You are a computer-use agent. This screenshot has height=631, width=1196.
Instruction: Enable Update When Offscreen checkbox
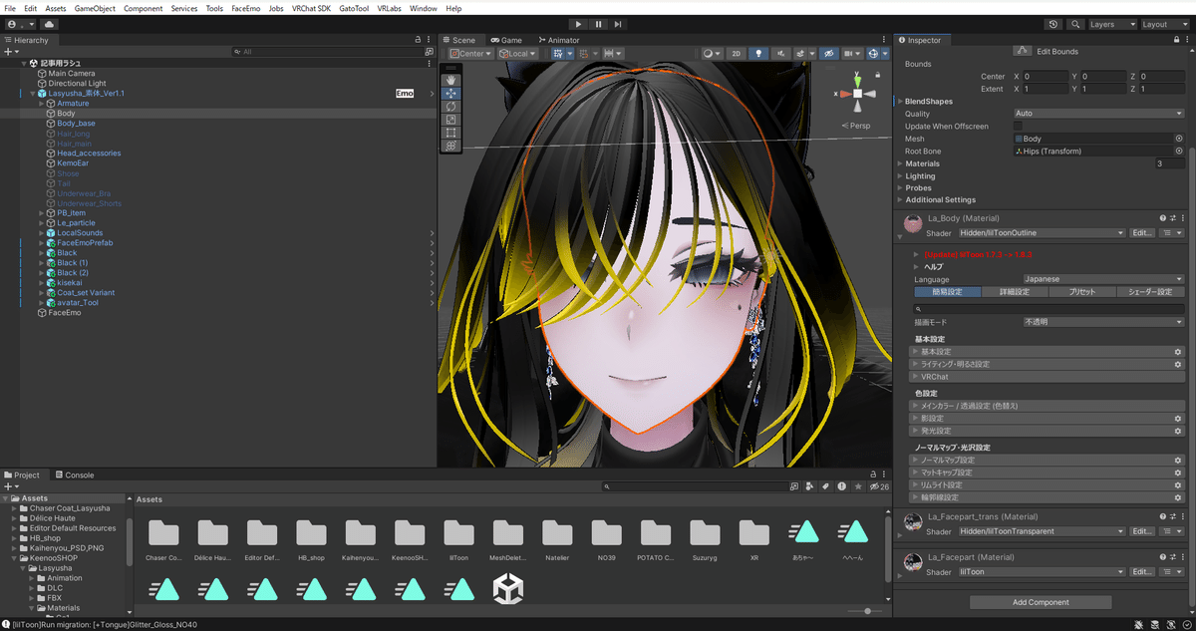[1019, 127]
